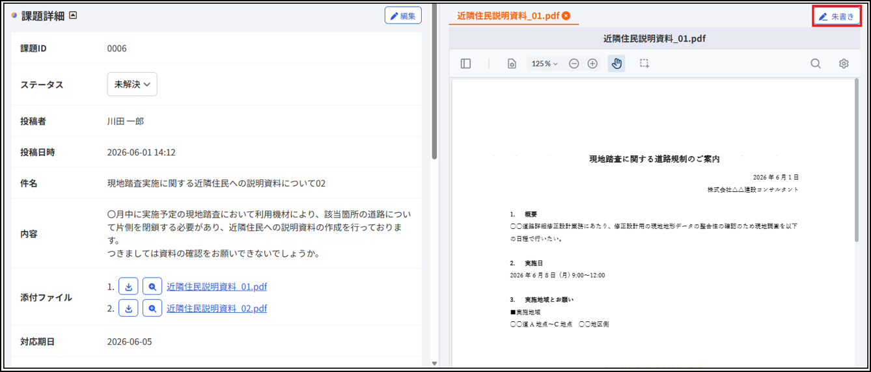Zoom in with the plus icon
Viewport: 871px width, 372px height.
pos(592,64)
